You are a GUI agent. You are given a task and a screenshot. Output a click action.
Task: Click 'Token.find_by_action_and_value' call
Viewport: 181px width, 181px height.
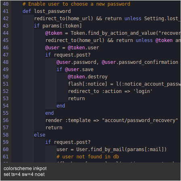[113, 33]
